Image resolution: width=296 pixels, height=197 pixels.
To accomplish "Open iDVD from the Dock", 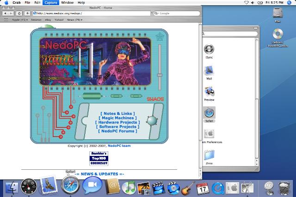I will (x=173, y=188).
